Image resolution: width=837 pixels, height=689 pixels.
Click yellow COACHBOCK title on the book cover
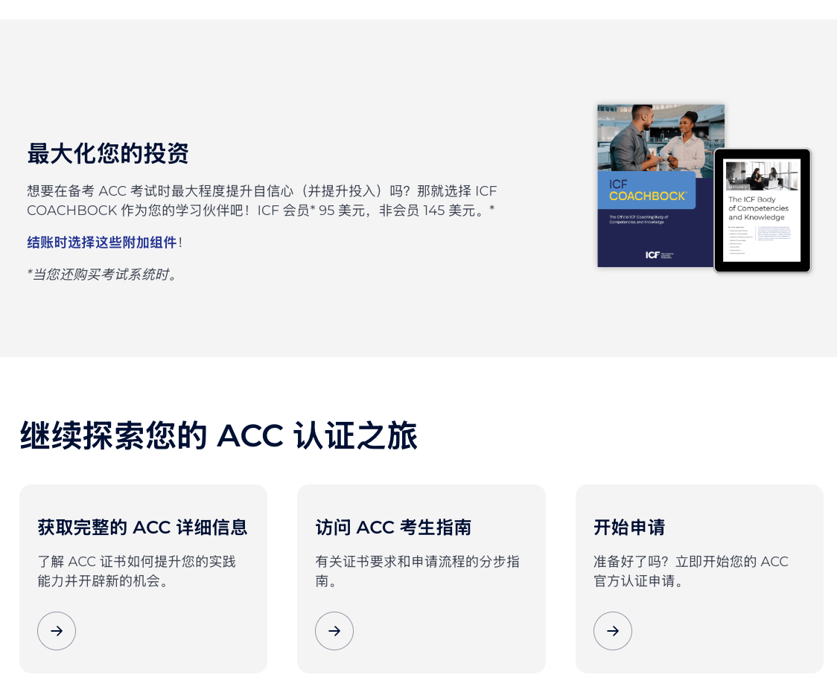[648, 196]
